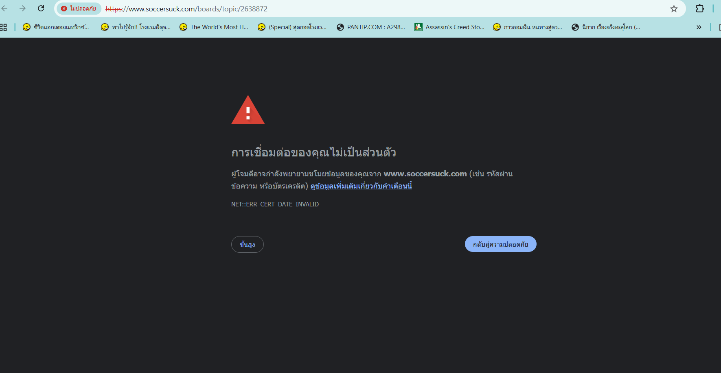Open the apps grid in bookmarks bar

(x=4, y=27)
